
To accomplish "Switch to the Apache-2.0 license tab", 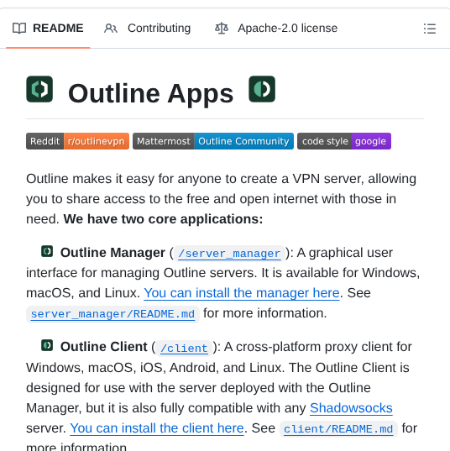I will (x=276, y=29).
